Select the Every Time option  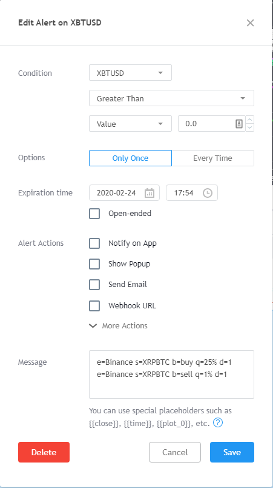(213, 158)
